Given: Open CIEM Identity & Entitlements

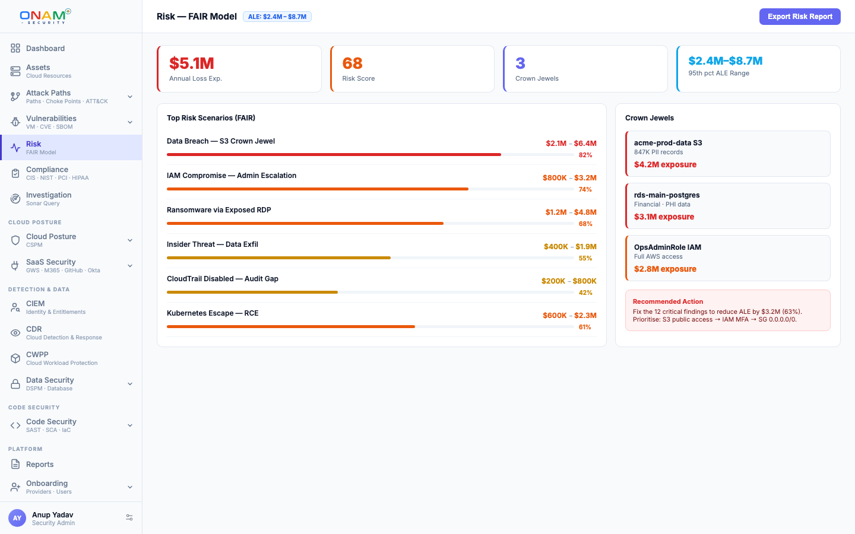Looking at the screenshot, I should point(71,307).
